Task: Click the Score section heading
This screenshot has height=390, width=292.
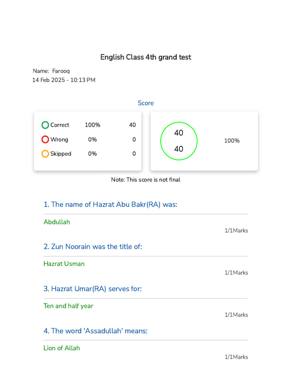Action: (x=146, y=103)
